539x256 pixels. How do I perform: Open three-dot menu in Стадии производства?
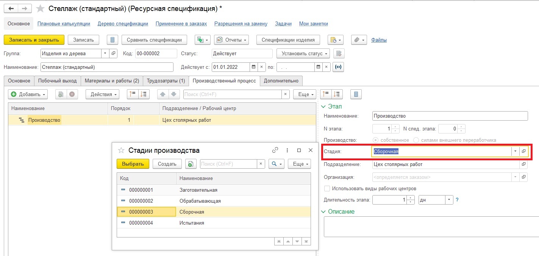coord(287,150)
